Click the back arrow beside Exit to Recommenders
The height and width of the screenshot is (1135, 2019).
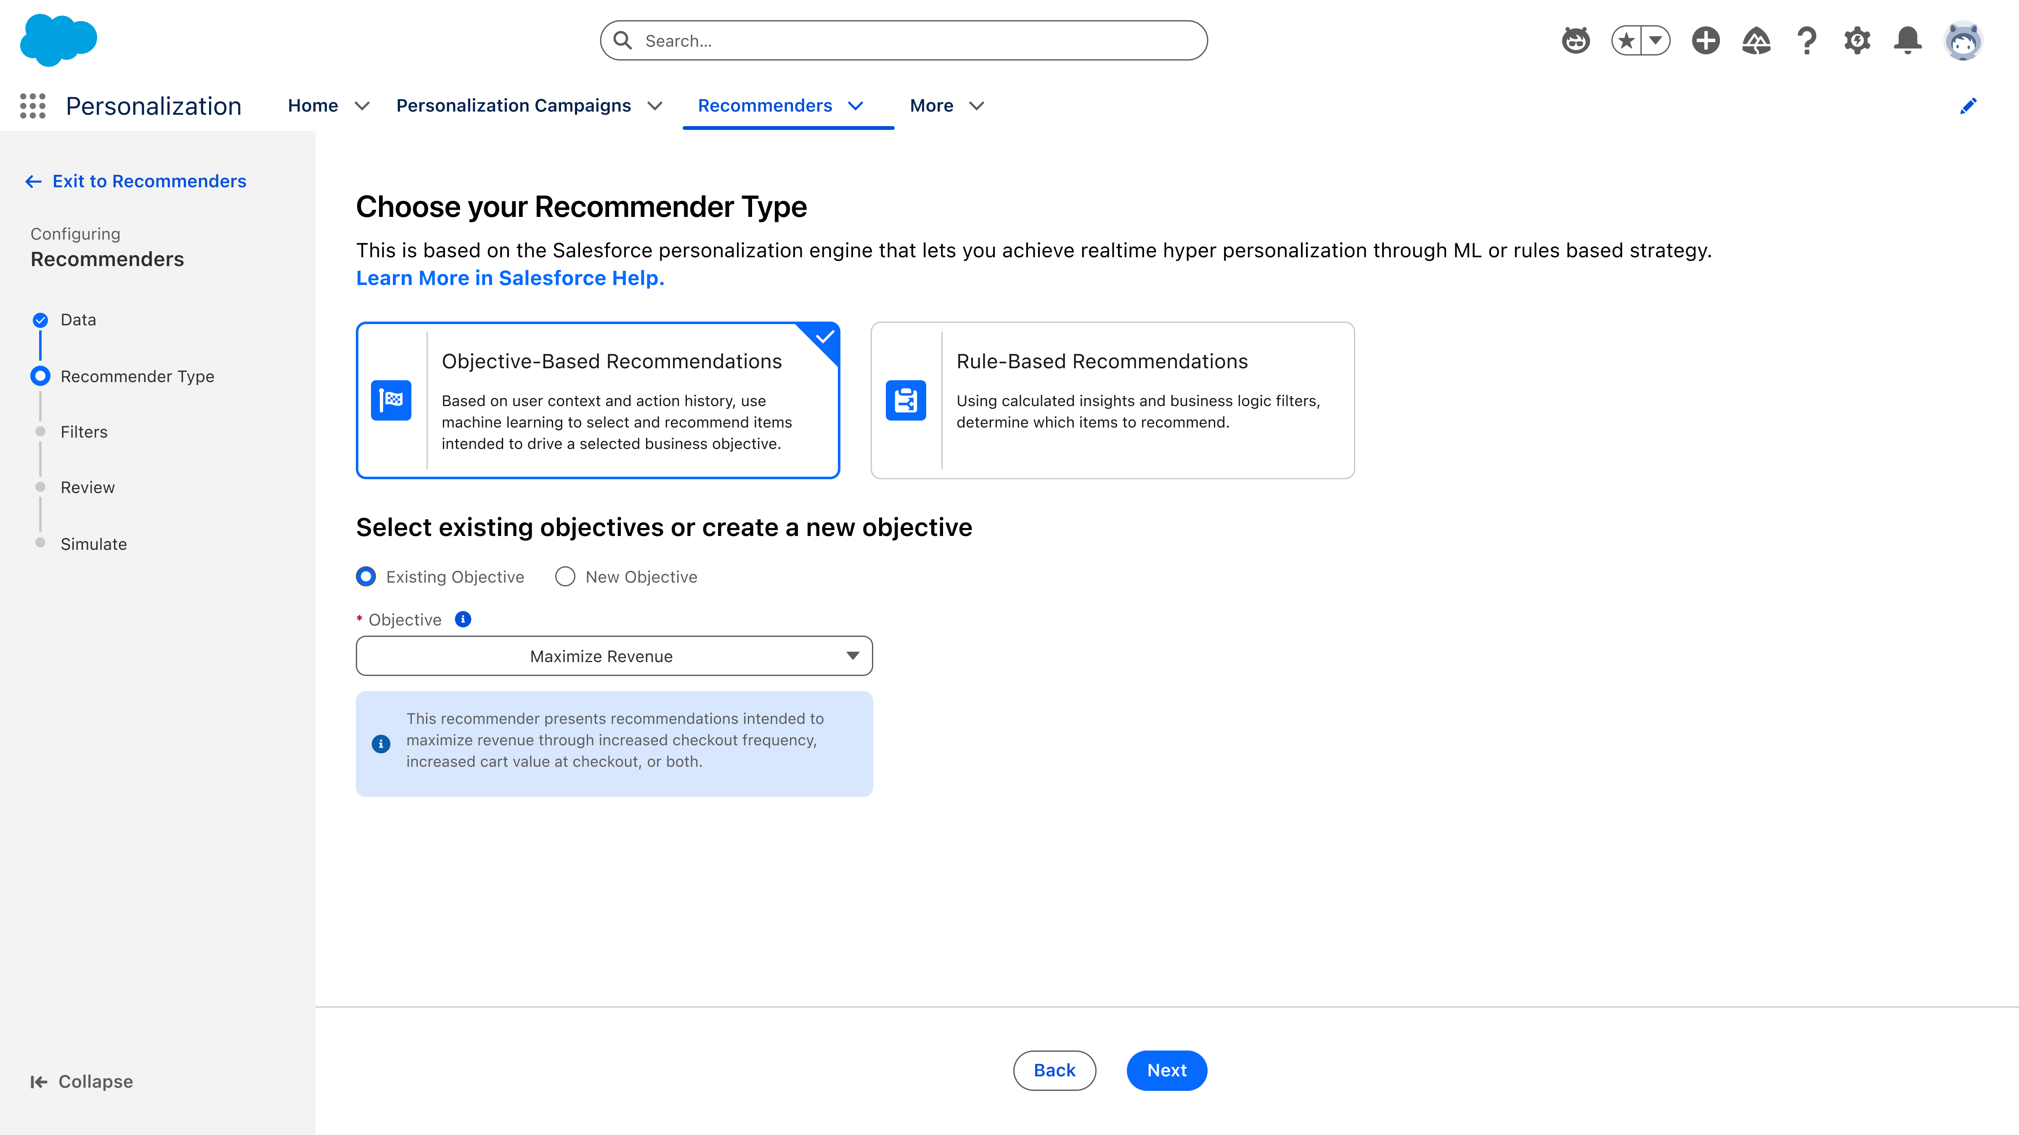pos(33,182)
